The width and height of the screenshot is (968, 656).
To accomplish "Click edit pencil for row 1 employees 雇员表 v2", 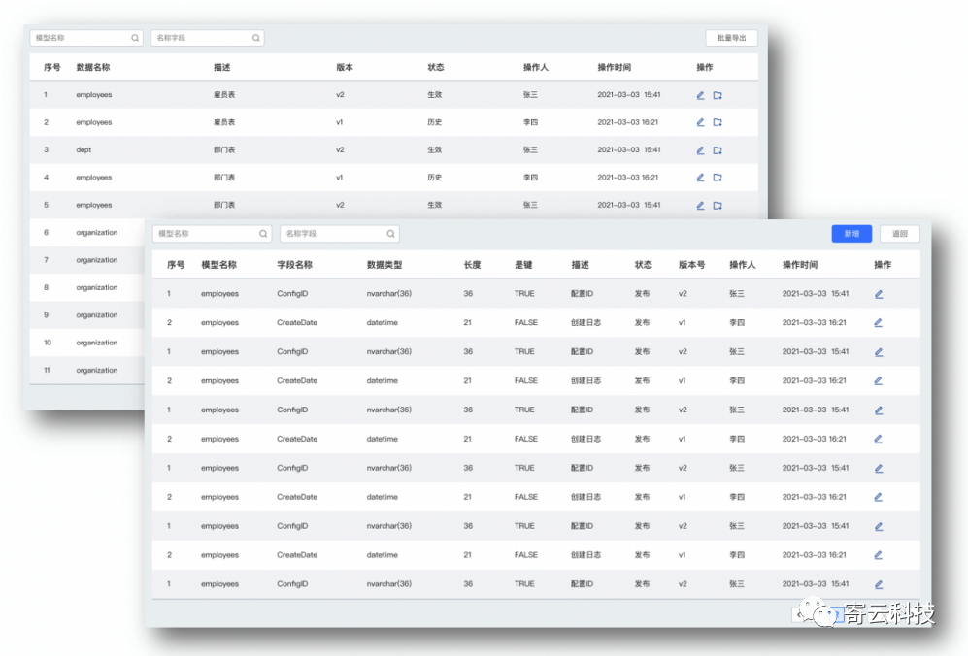I will (700, 95).
